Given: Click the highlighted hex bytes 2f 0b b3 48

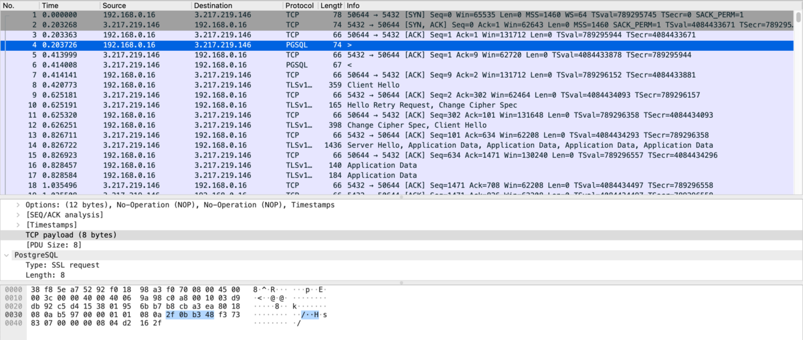Looking at the screenshot, I should tap(189, 315).
